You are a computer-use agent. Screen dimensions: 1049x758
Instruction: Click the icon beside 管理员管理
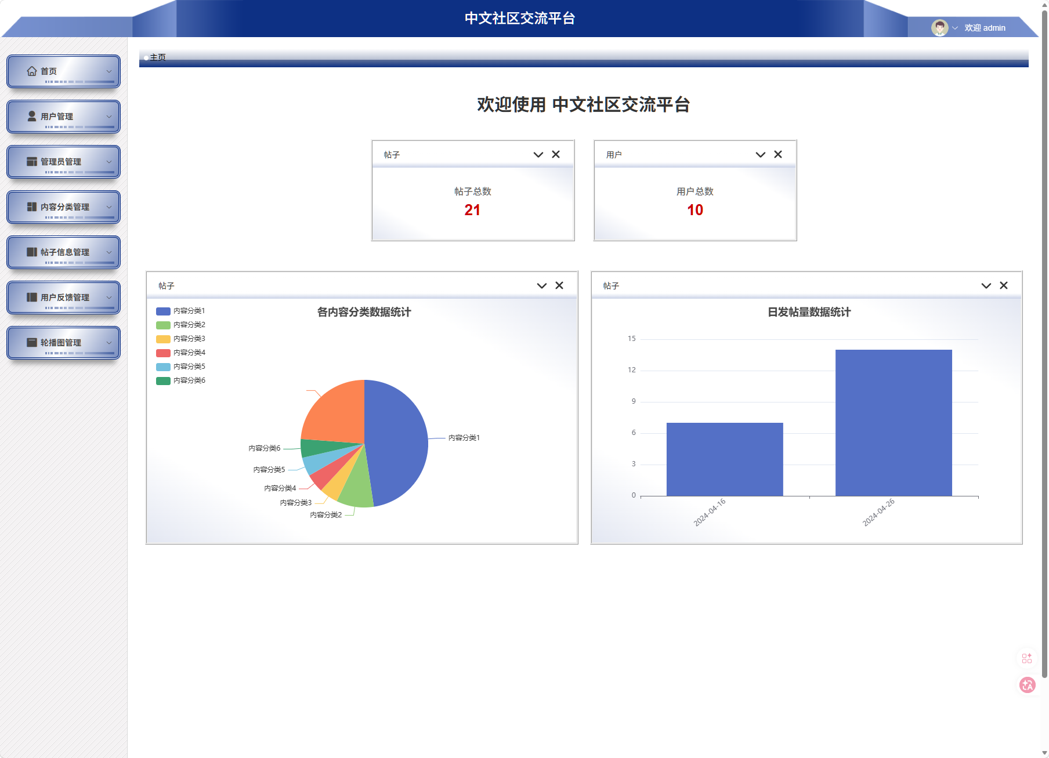(32, 161)
